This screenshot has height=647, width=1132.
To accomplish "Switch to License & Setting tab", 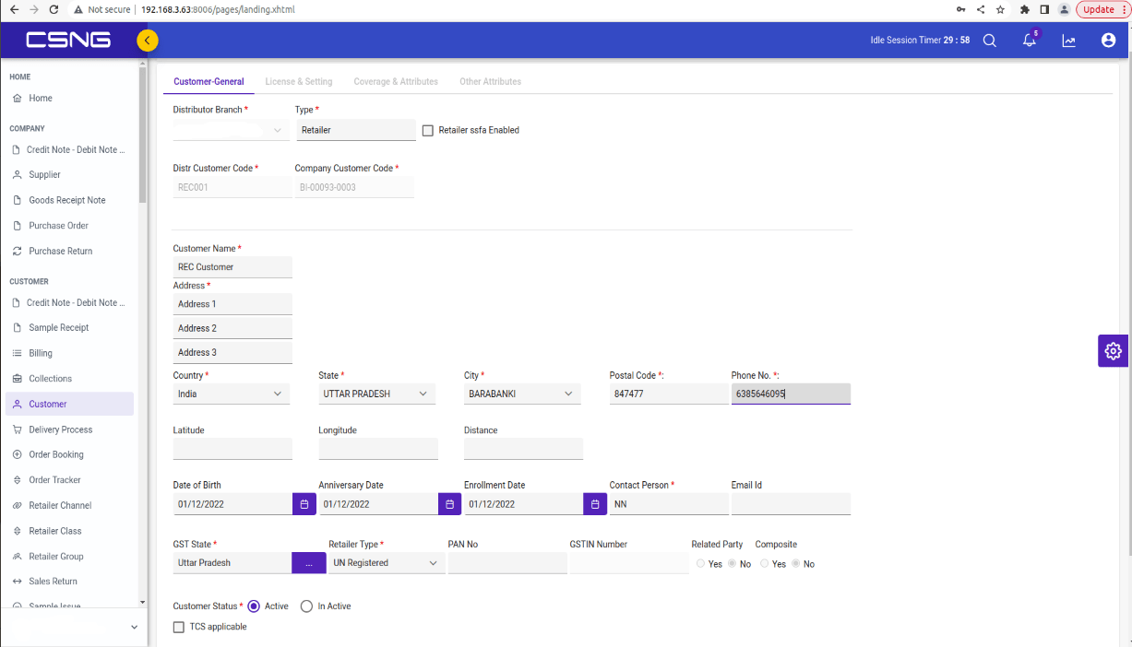I will pyautogui.click(x=299, y=82).
